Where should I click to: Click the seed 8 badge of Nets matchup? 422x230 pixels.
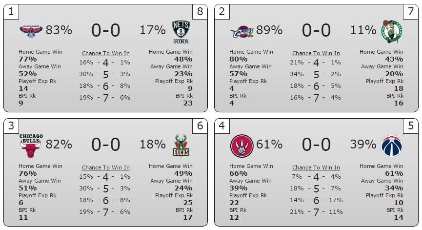point(200,12)
